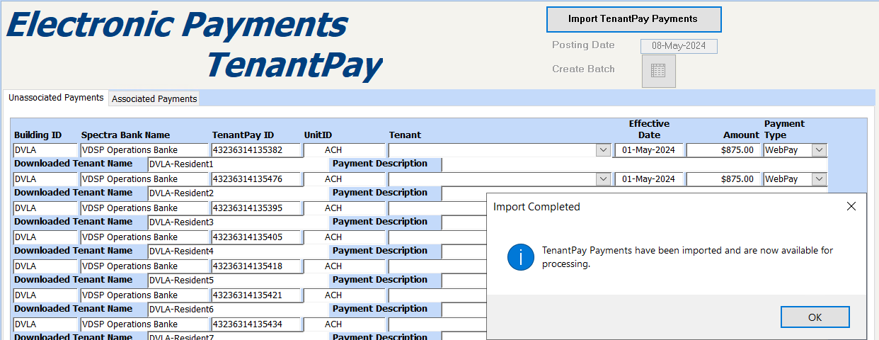The image size is (879, 340).
Task: Click Effective Date field for DVLA-Resident1 row
Action: coord(649,150)
